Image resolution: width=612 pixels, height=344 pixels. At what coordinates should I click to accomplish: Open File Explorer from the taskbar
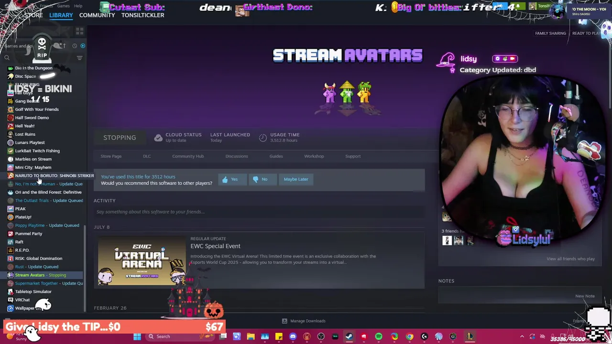[x=251, y=336]
